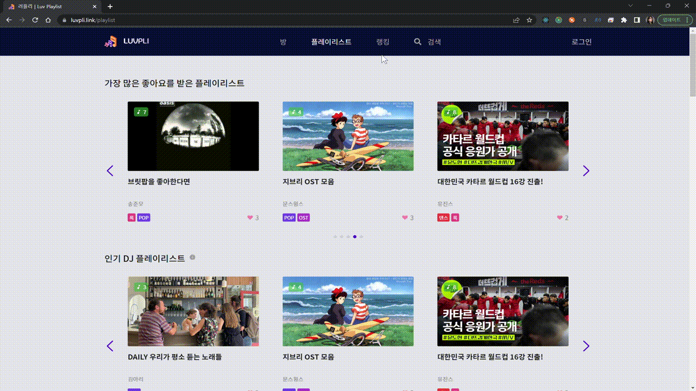Click the search magnifier icon in the navbar
This screenshot has width=696, height=391.
pyautogui.click(x=418, y=42)
